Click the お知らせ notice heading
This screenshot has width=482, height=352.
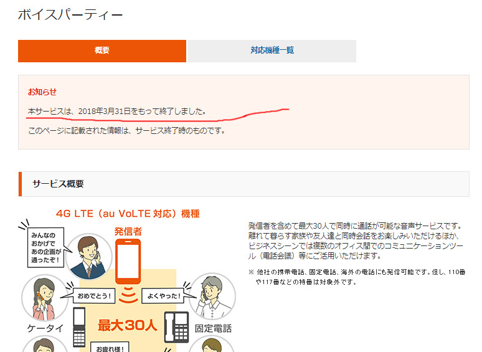(42, 92)
